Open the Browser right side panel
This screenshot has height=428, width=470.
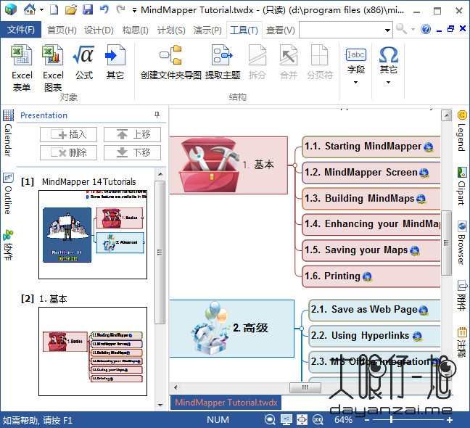(x=461, y=243)
